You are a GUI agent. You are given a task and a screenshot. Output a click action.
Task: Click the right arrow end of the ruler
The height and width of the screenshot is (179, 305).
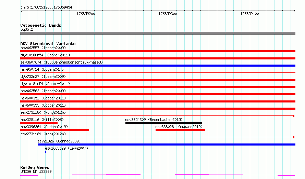(x=294, y=11)
